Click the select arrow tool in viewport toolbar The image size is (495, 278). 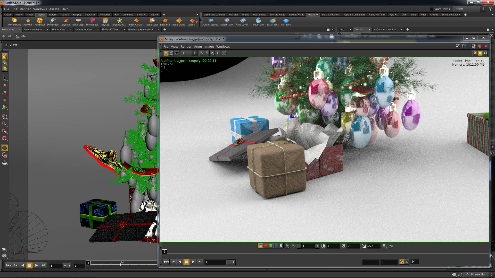pyautogui.click(x=5, y=78)
